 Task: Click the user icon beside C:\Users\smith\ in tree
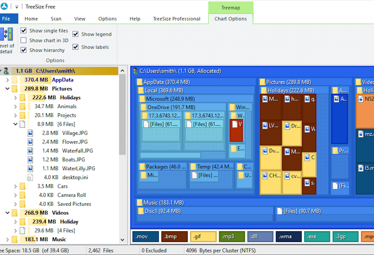[6, 71]
